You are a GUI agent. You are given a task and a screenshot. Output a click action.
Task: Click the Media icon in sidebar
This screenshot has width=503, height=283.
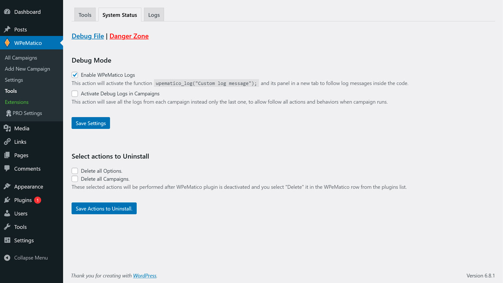coord(7,128)
